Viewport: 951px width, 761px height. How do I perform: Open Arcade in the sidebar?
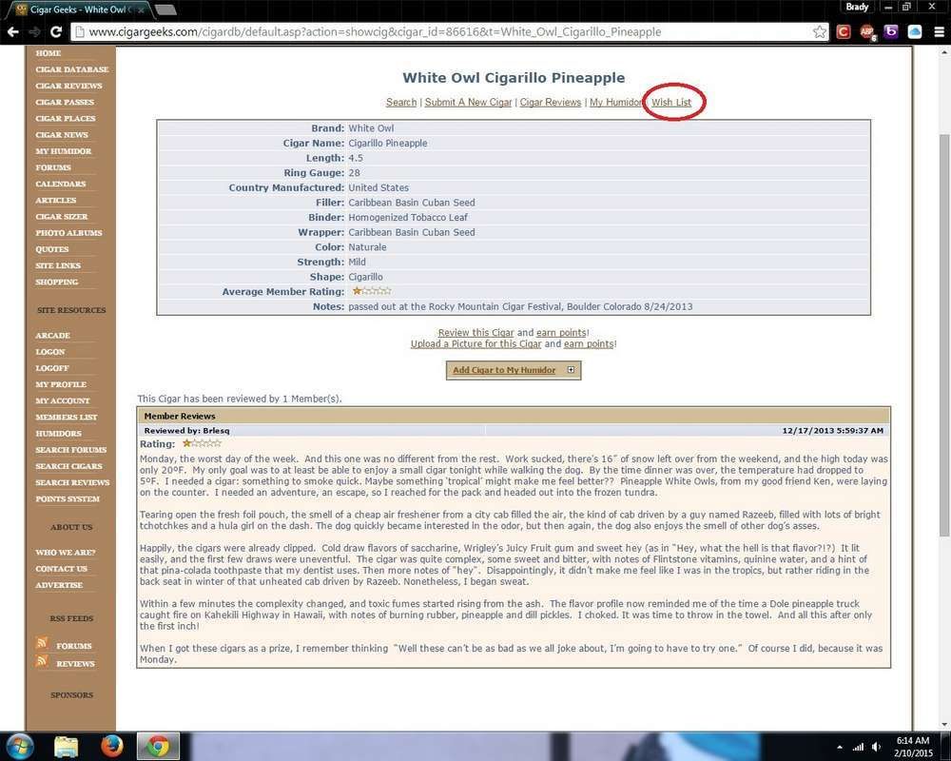click(x=52, y=336)
